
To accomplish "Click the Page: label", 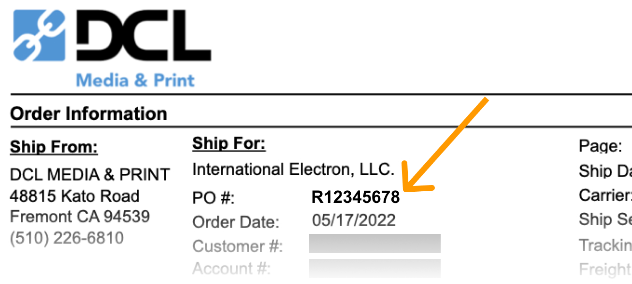I will click(x=601, y=146).
